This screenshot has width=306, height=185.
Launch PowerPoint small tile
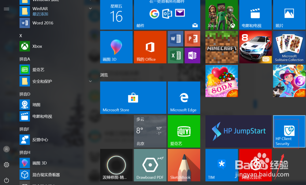[192, 38]
